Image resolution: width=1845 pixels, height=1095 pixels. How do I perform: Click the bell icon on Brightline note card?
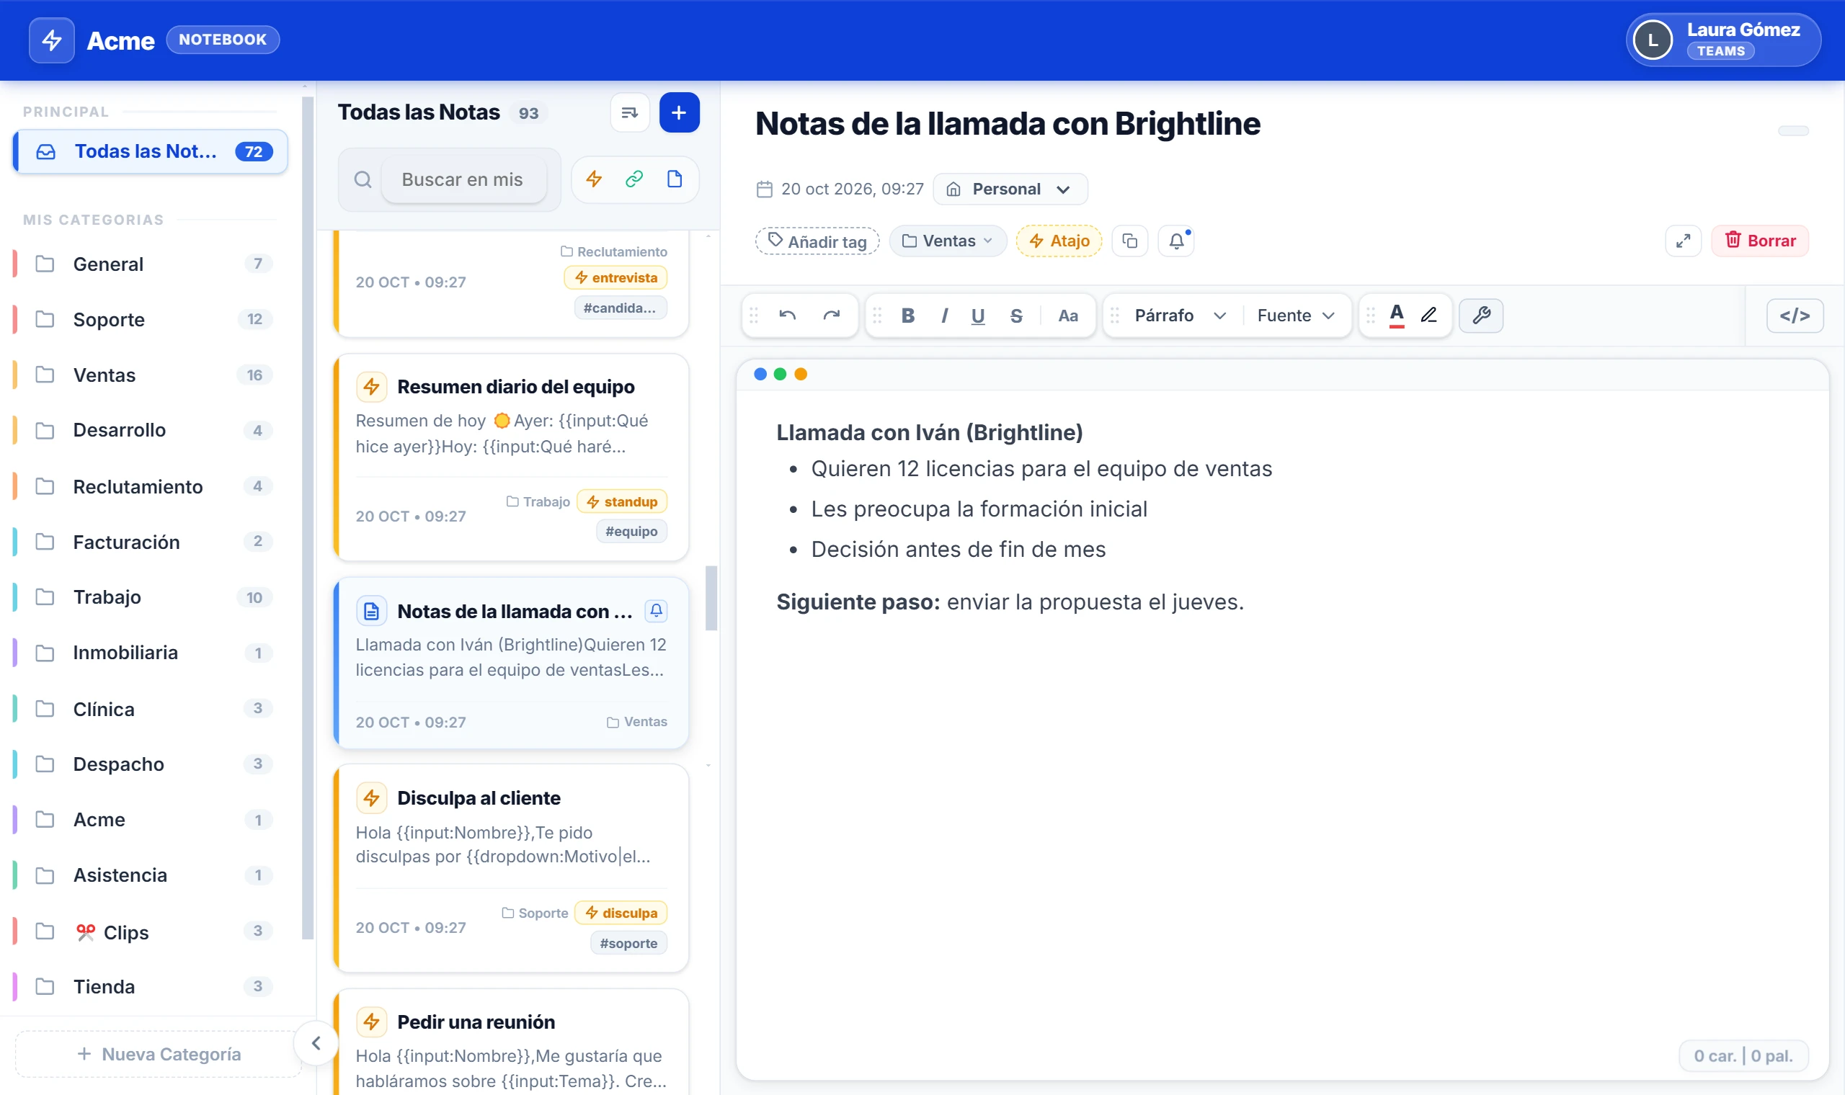pos(656,611)
